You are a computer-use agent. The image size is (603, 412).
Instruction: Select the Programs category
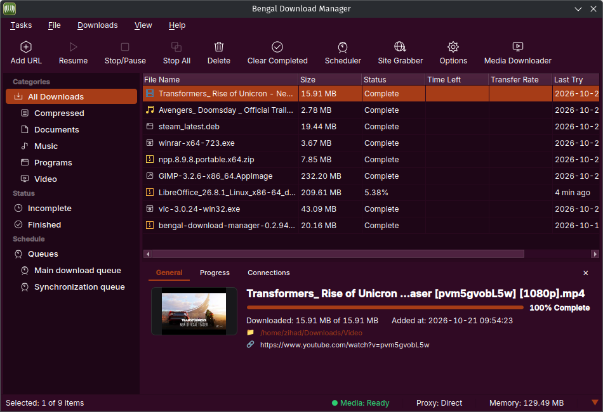71,162
